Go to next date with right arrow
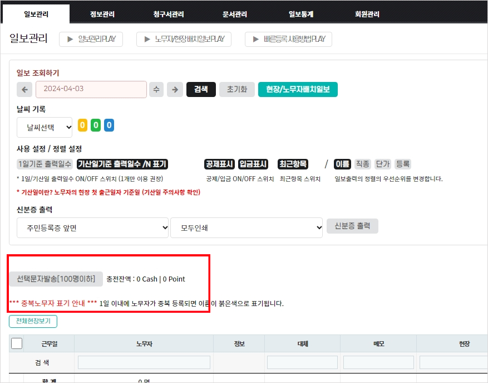 (175, 89)
